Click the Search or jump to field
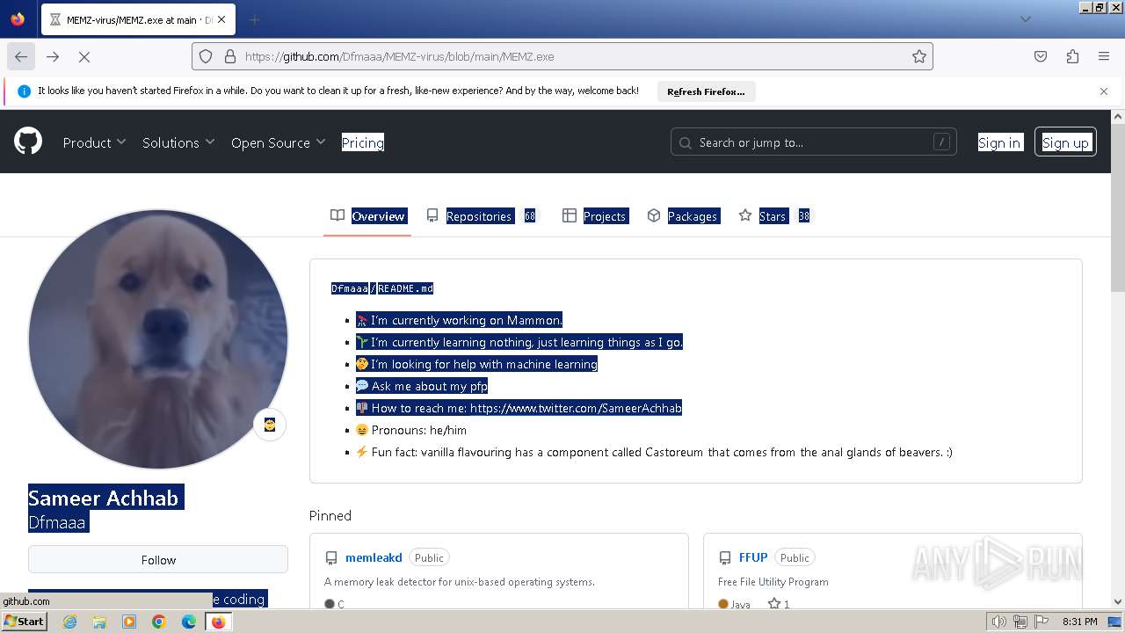This screenshot has height=633, width=1125. 814,142
